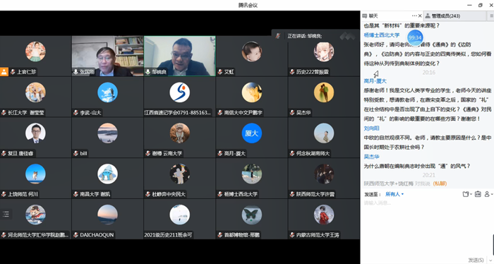Click the red envelope chat icon

(x=478, y=194)
